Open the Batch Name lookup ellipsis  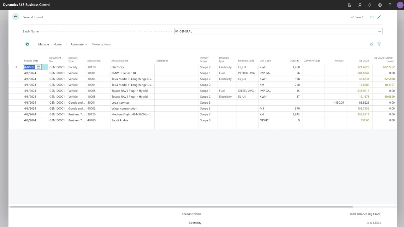pyautogui.click(x=379, y=32)
